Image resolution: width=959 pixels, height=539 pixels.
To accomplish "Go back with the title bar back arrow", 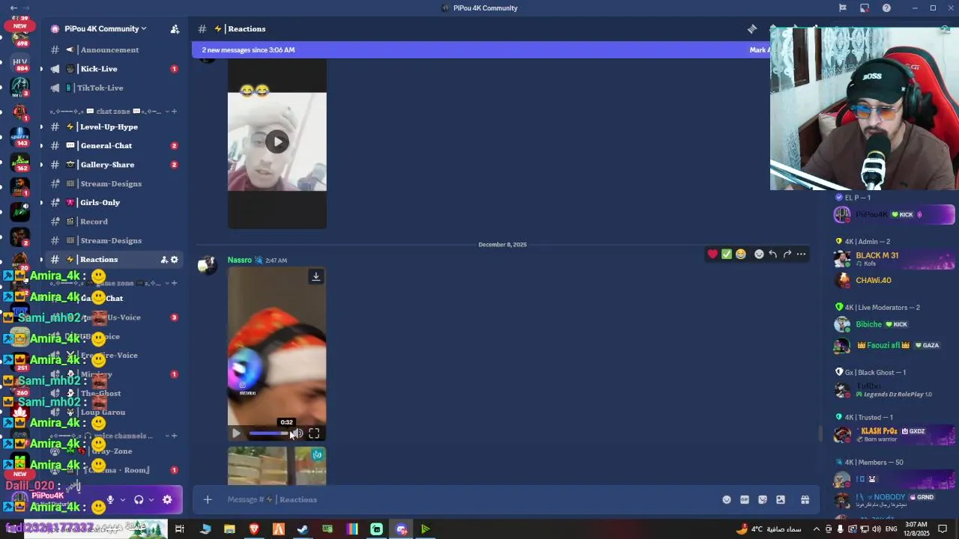I will click(x=14, y=7).
